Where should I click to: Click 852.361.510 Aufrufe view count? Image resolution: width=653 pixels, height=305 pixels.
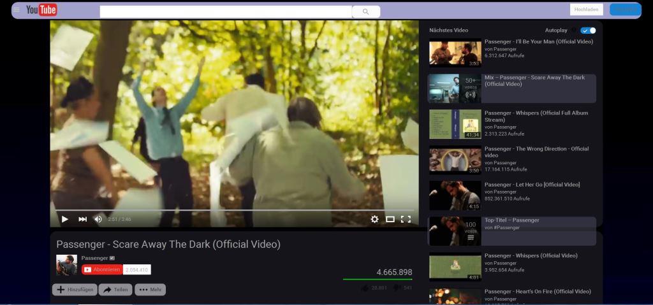(507, 199)
